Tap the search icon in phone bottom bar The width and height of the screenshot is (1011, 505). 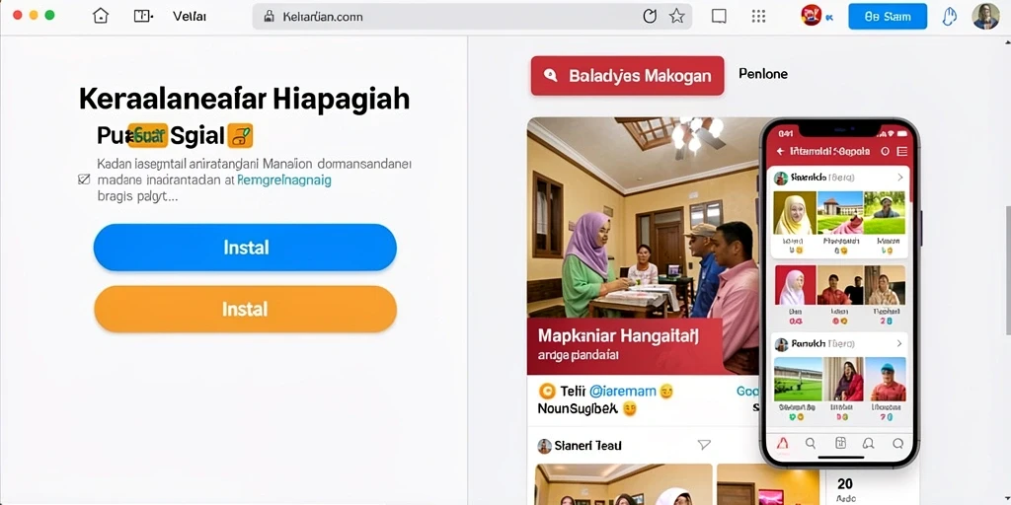(811, 443)
